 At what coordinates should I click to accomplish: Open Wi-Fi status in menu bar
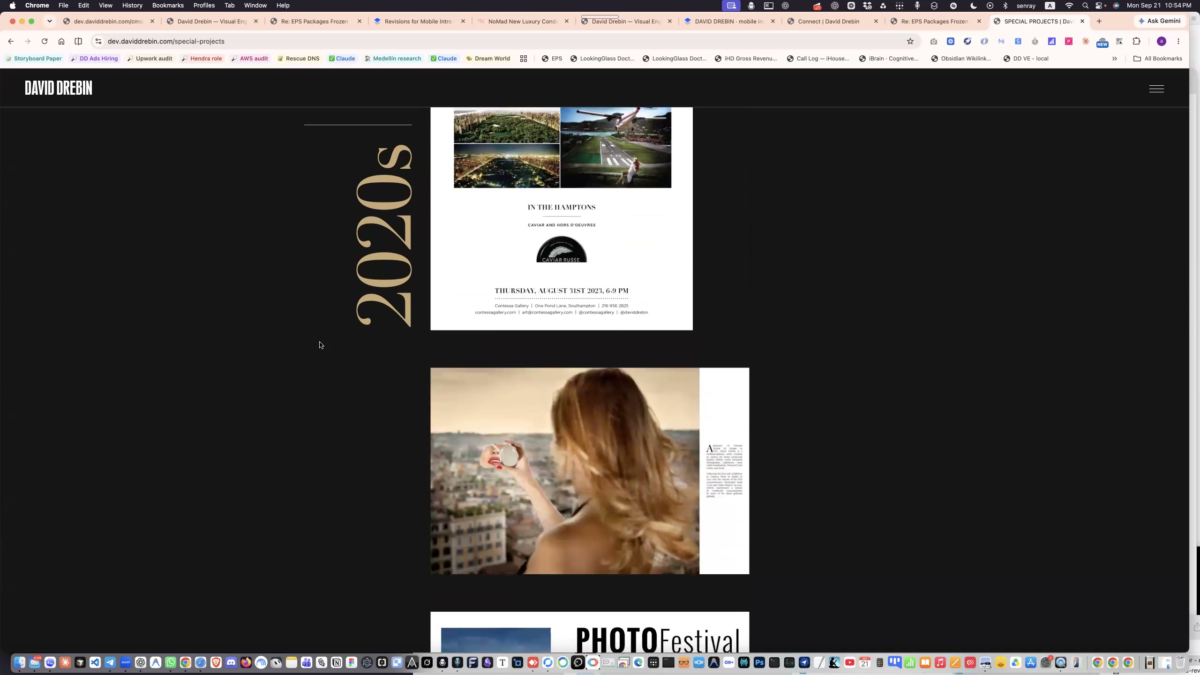pos(1069,6)
